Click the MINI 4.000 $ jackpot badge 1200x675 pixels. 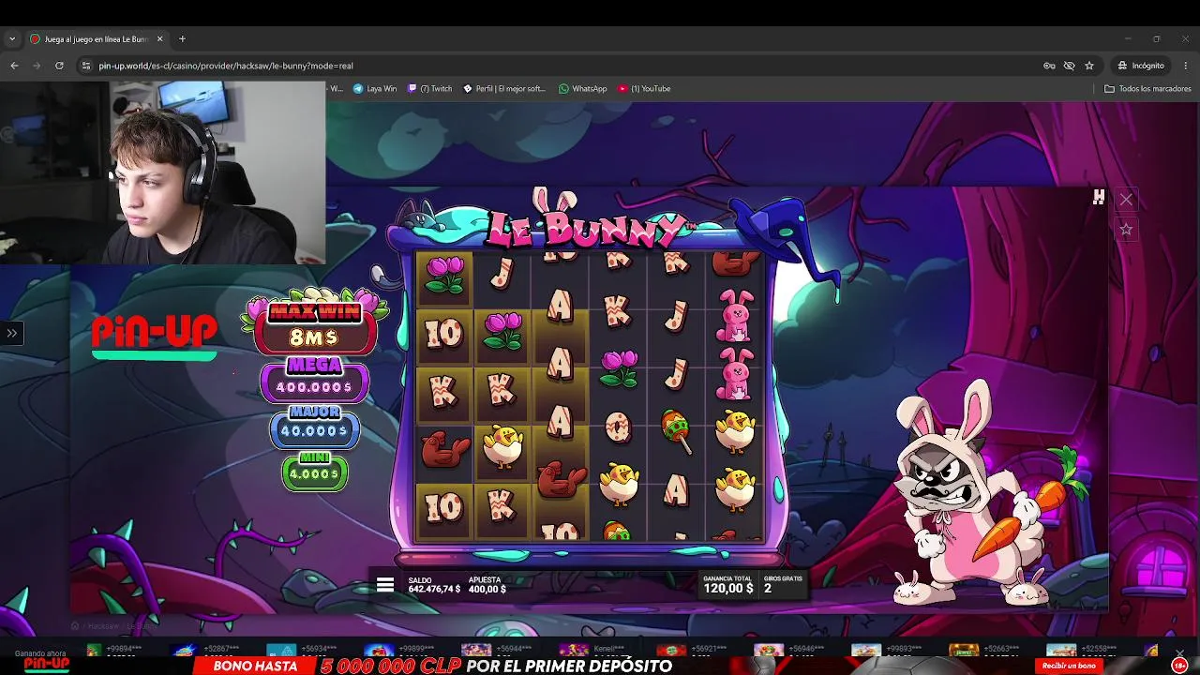(315, 471)
